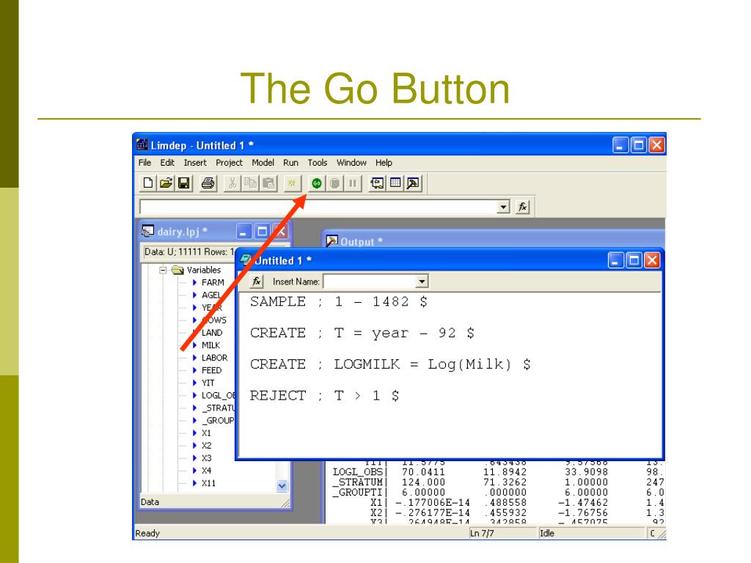
Task: Click fx button in Untitled 1 editor
Action: [257, 281]
